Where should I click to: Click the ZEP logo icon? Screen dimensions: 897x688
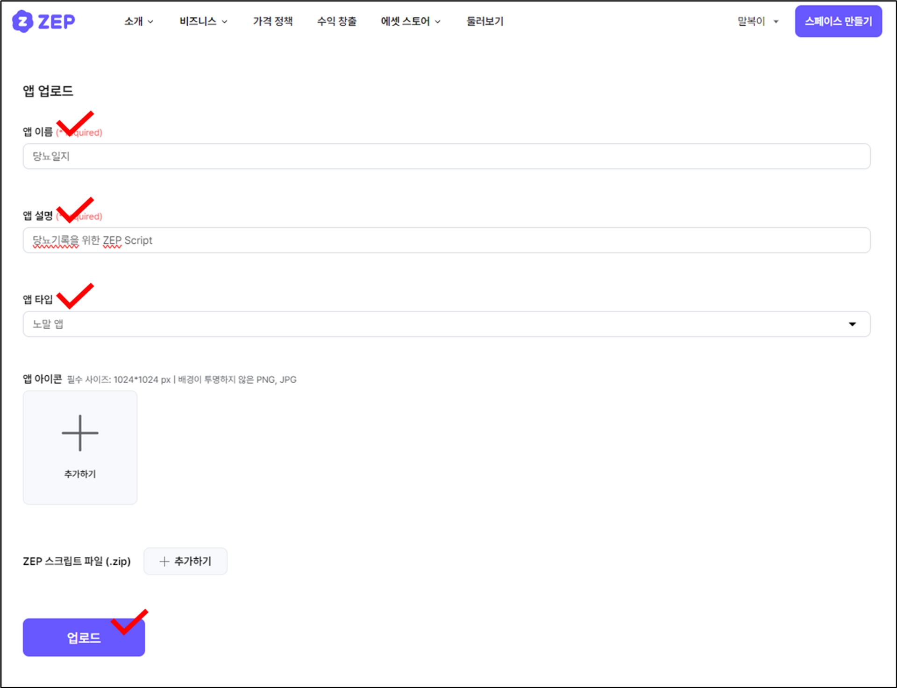[x=22, y=21]
